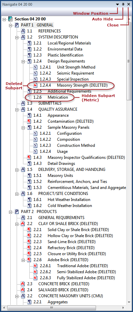133x312 pixels.
Task: Click the horizontal scrollbar right arrow
Action: (x=123, y=308)
